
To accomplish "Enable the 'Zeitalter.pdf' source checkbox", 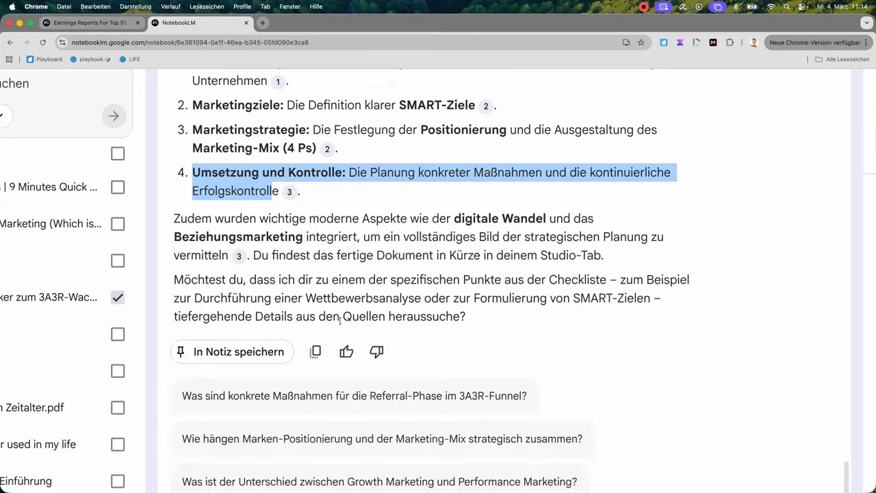I will pos(117,407).
